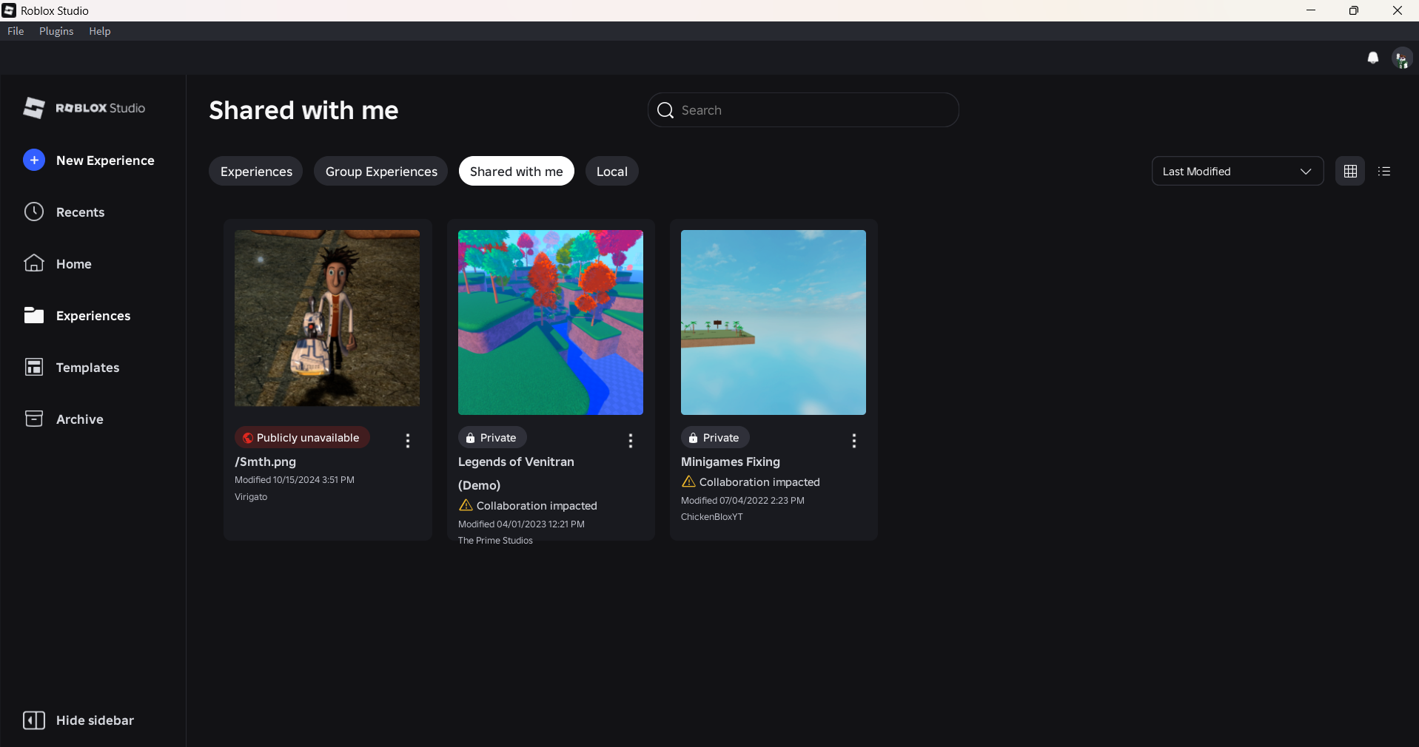Image resolution: width=1419 pixels, height=747 pixels.
Task: Click the New Experience label in the sidebar
Action: (105, 160)
